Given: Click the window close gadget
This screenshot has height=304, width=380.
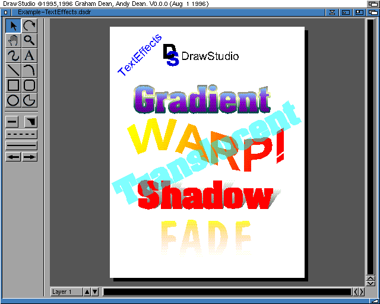Looking at the screenshot, I should (x=6, y=12).
